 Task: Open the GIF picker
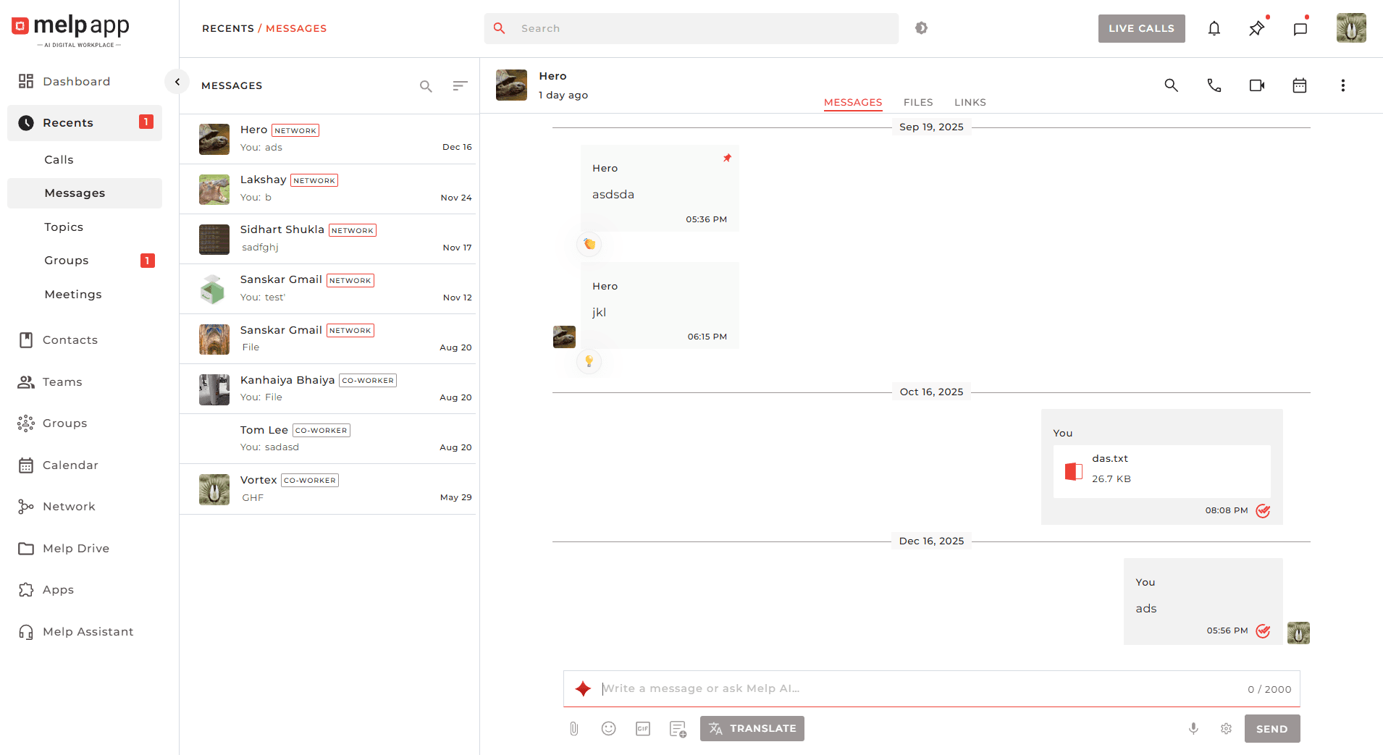click(643, 728)
